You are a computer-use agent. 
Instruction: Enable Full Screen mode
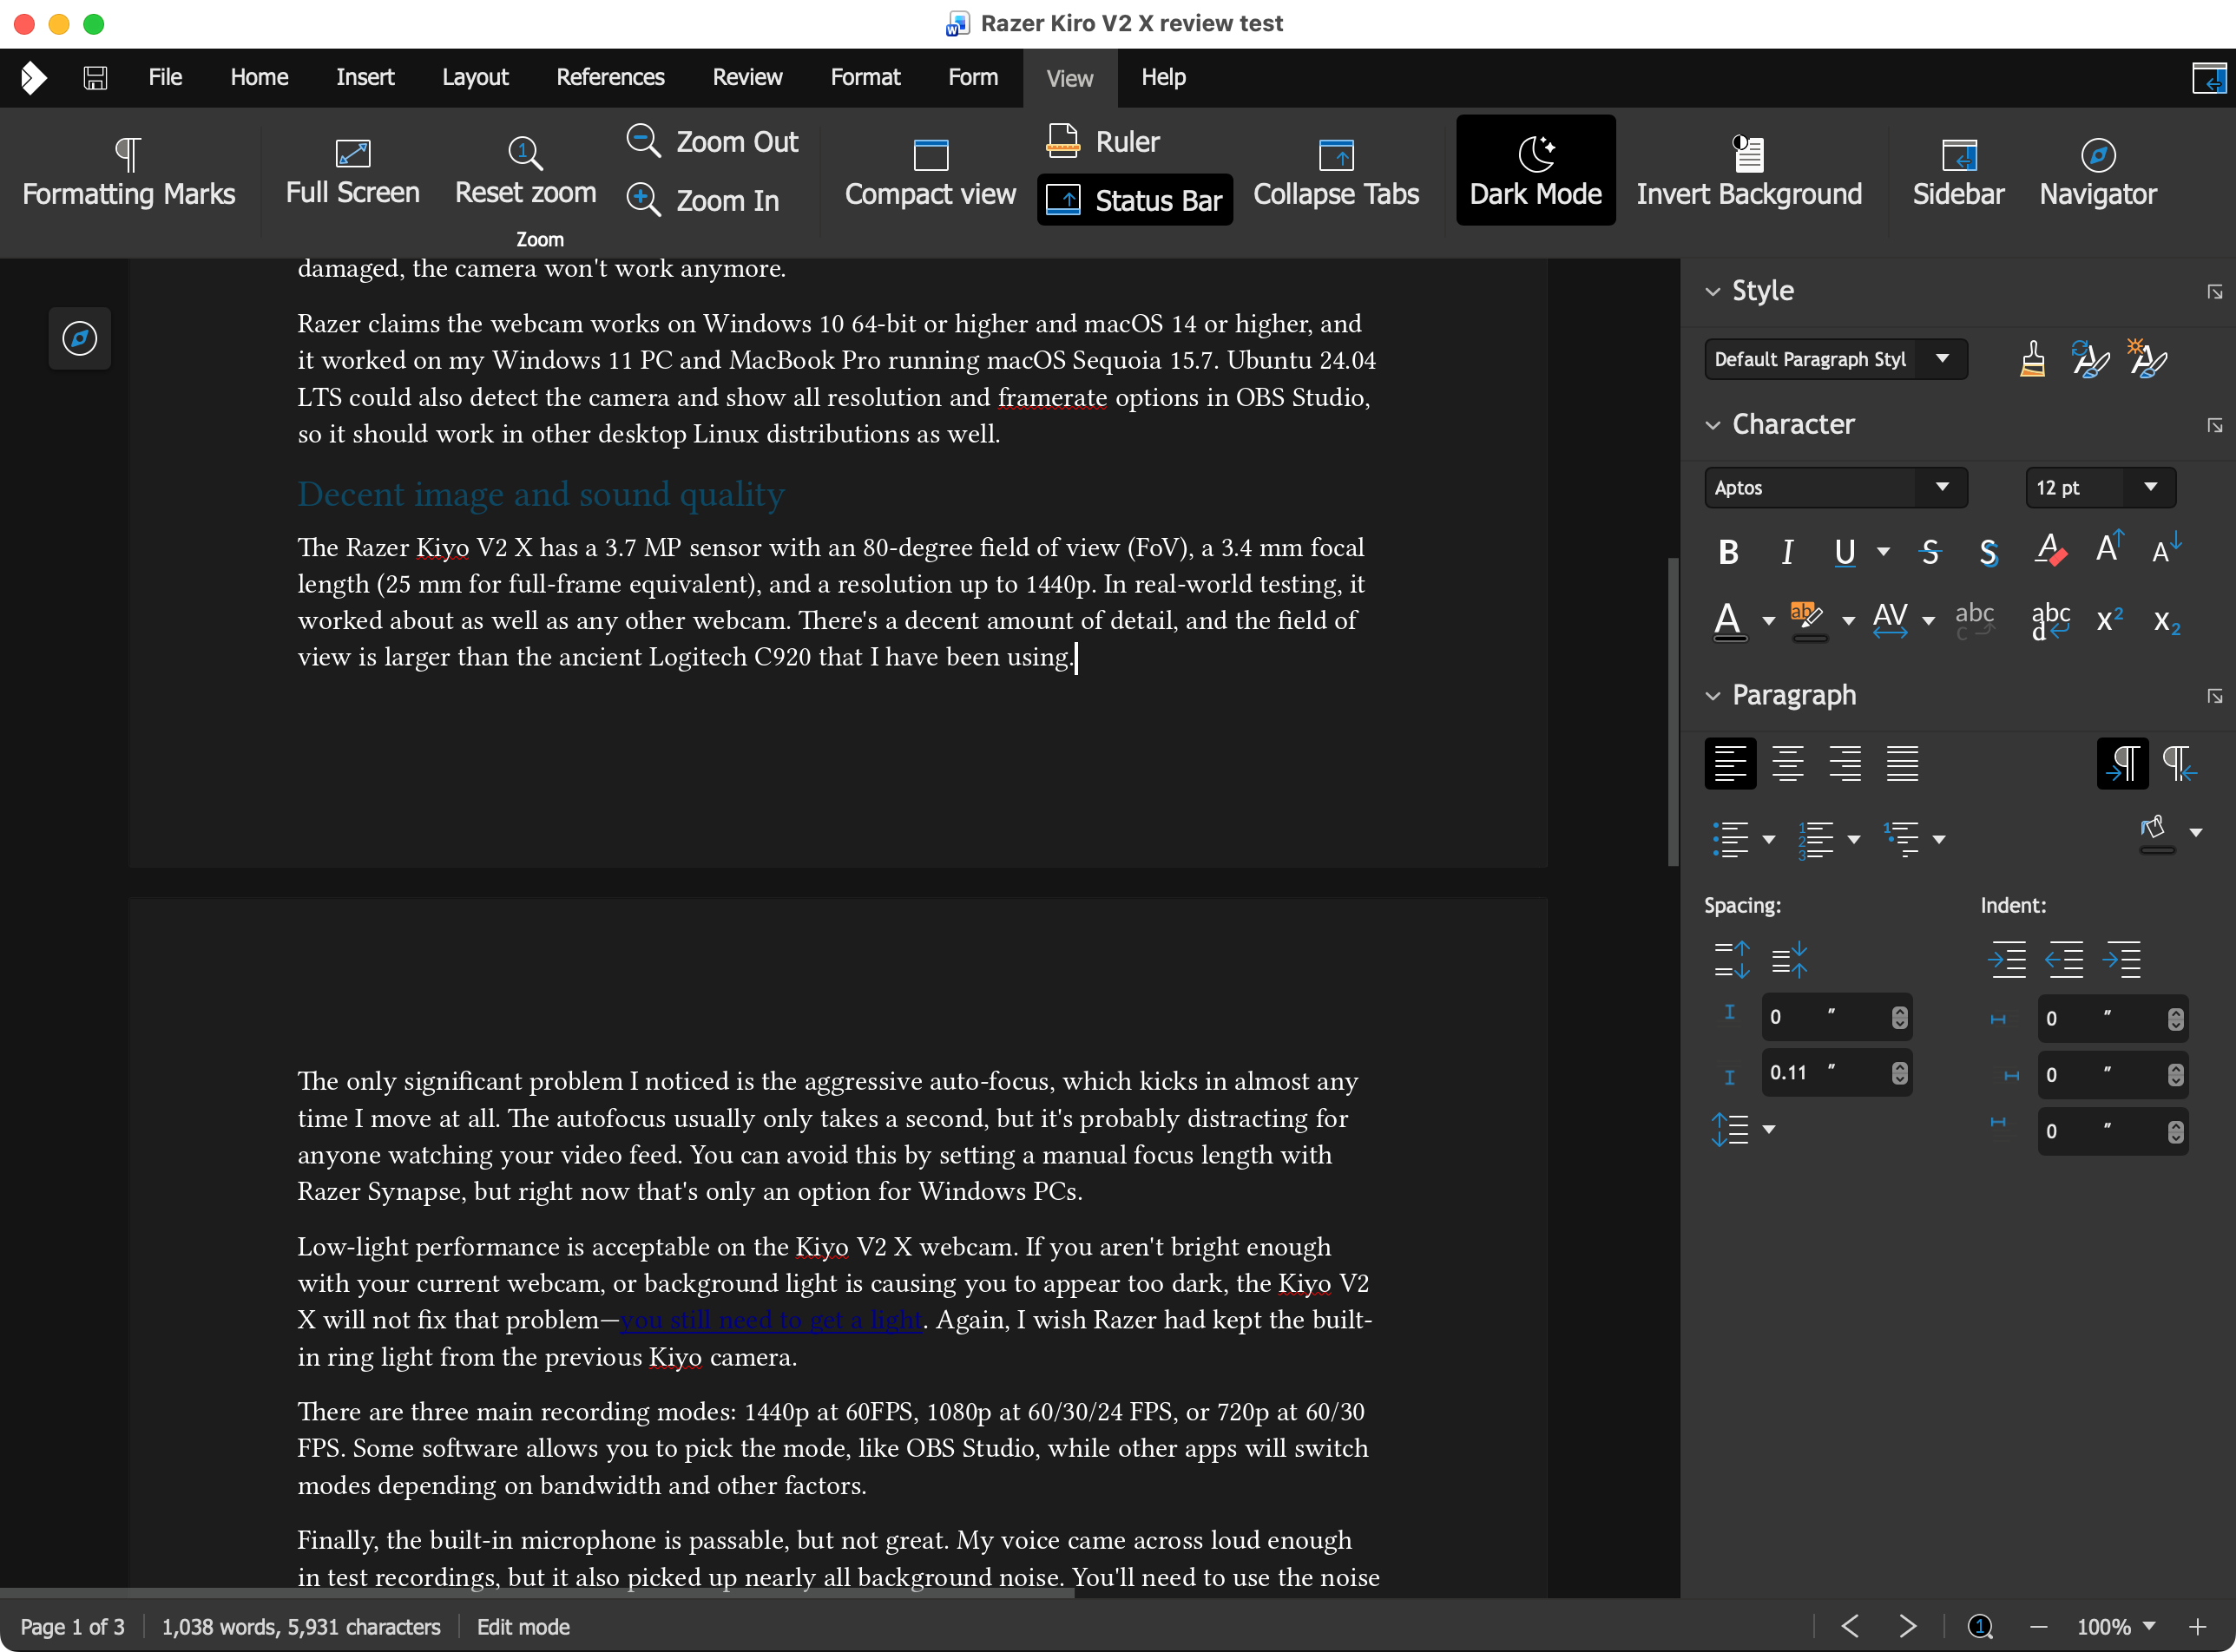pyautogui.click(x=352, y=170)
